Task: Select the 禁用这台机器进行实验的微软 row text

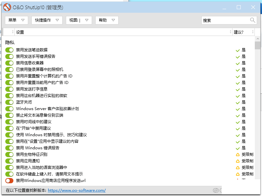Action: pos(42,96)
